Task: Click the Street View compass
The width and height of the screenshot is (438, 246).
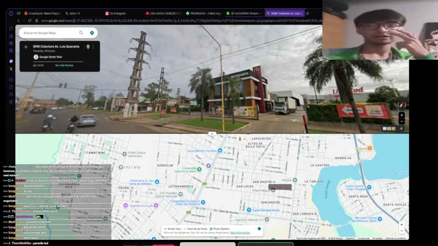Action: [401, 105]
